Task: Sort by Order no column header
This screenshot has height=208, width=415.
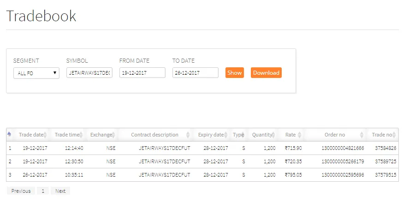Action: (x=335, y=135)
